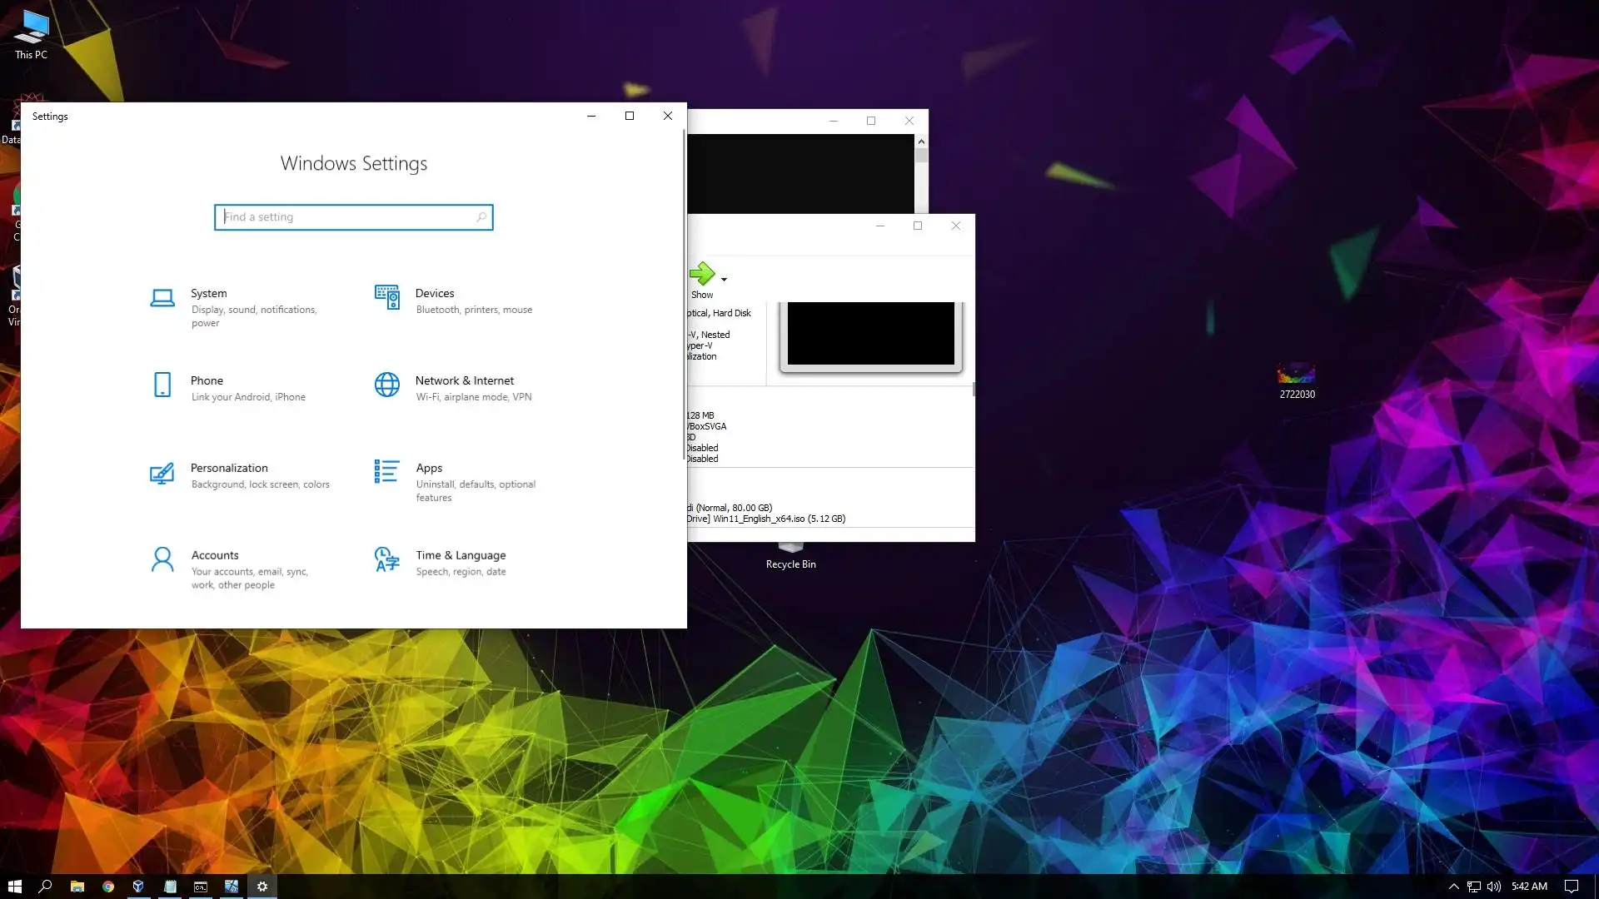
Task: Open the Action Center notifications
Action: coord(1571,887)
